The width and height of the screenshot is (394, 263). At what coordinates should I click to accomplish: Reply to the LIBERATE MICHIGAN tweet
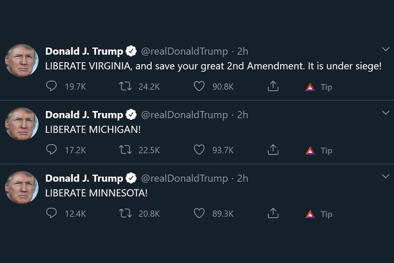tap(52, 150)
